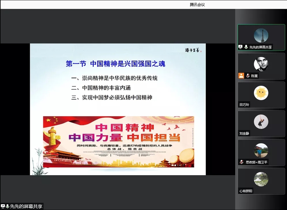The width and height of the screenshot is (287, 210).
Task: Click the 田巧玲 name label
Action: click(244, 105)
